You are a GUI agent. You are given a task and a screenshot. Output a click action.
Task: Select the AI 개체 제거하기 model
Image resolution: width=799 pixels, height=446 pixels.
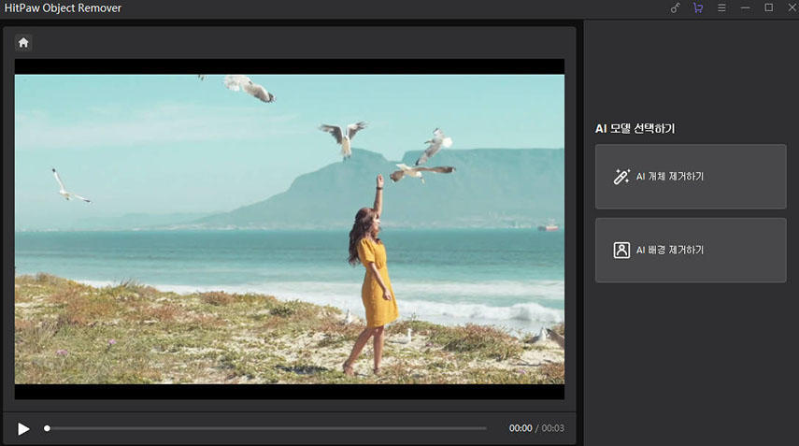click(x=691, y=177)
